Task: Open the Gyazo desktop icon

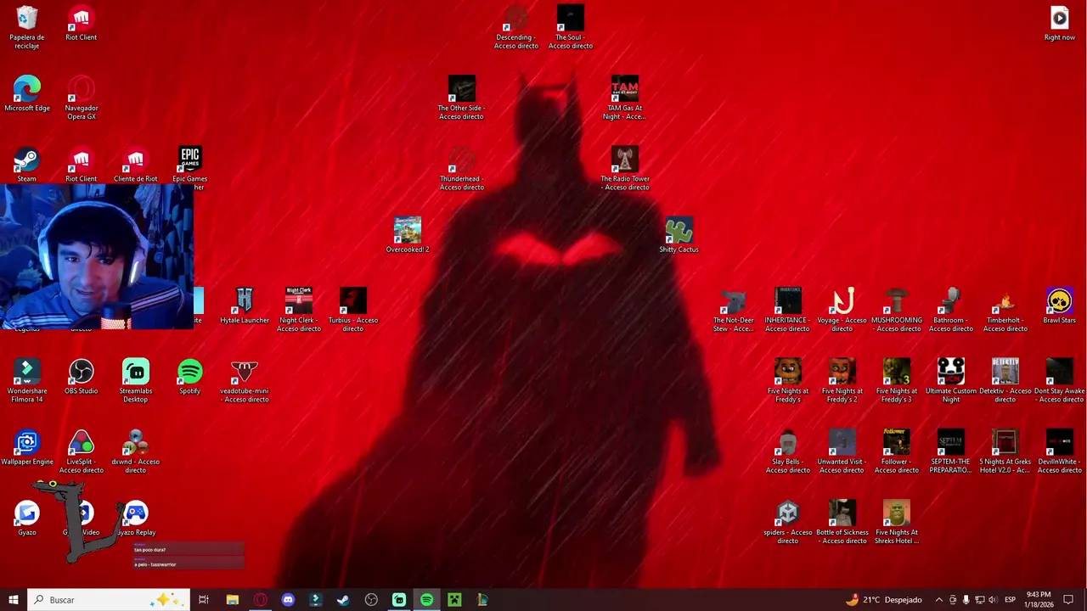Action: point(27,519)
